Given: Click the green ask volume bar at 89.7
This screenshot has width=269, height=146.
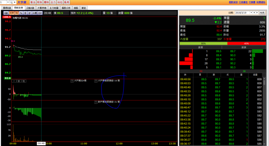Looking at the screenshot, I should pyautogui.click(x=257, y=51).
